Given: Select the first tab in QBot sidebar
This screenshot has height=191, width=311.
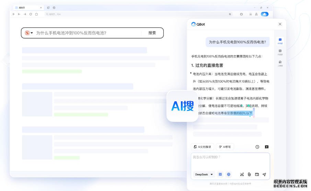Looking at the screenshot, I should pyautogui.click(x=280, y=41).
